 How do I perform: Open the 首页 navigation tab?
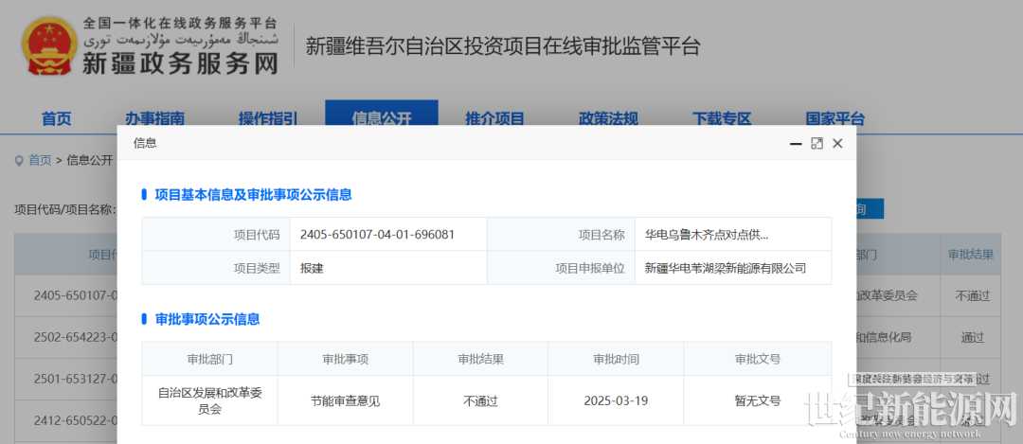[x=56, y=118]
